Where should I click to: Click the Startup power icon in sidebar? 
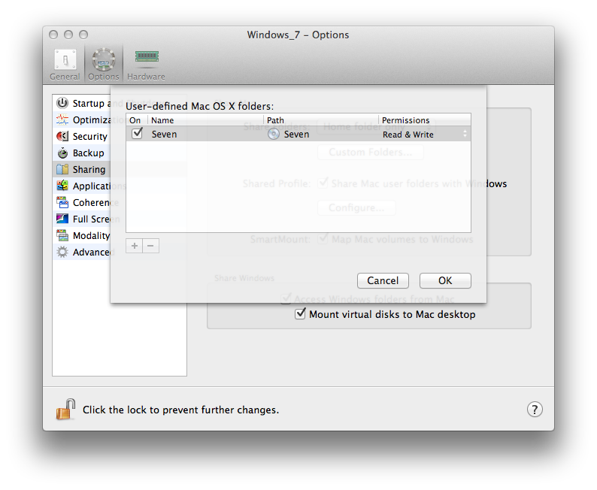tap(62, 103)
